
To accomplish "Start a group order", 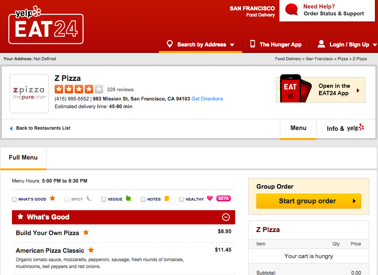I will (x=309, y=201).
